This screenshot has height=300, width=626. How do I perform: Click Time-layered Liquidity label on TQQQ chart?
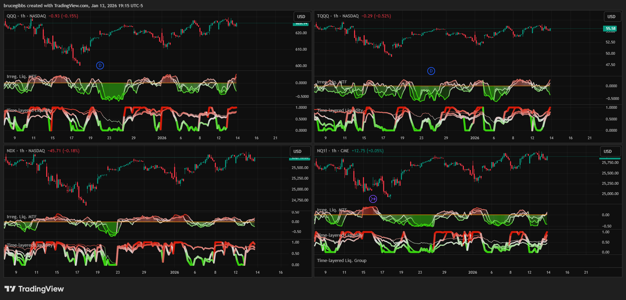pyautogui.click(x=340, y=110)
